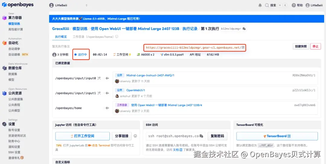This screenshot has height=164, width=326.
Task: Open 自动建模 BETA in sidebar
Action: tap(18, 54)
